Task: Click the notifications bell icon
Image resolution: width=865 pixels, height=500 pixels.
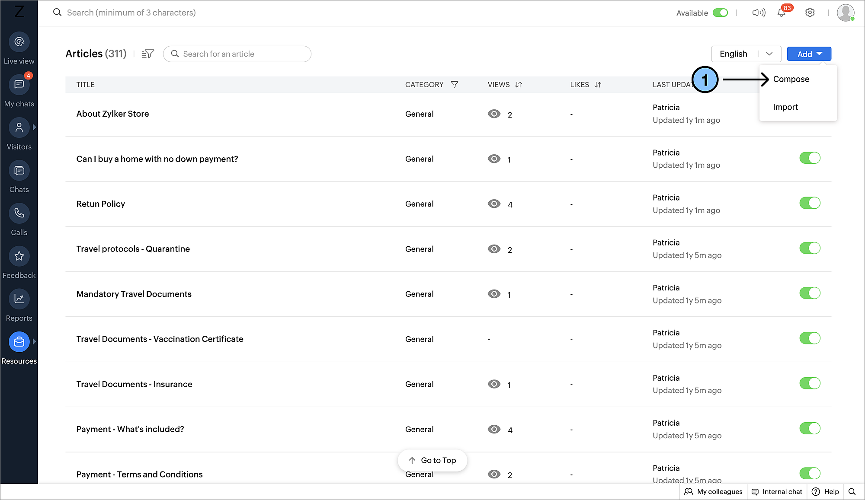Action: pos(781,13)
